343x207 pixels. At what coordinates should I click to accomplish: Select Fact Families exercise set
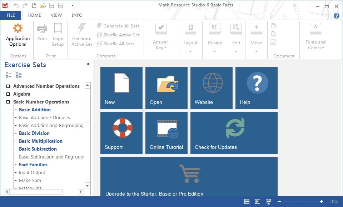pos(33,165)
